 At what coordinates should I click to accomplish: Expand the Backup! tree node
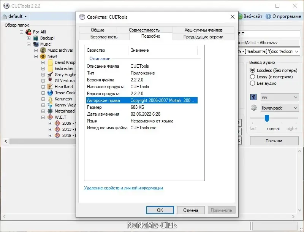[29, 38]
